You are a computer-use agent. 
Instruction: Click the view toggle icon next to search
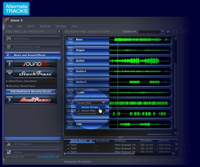tap(168, 32)
